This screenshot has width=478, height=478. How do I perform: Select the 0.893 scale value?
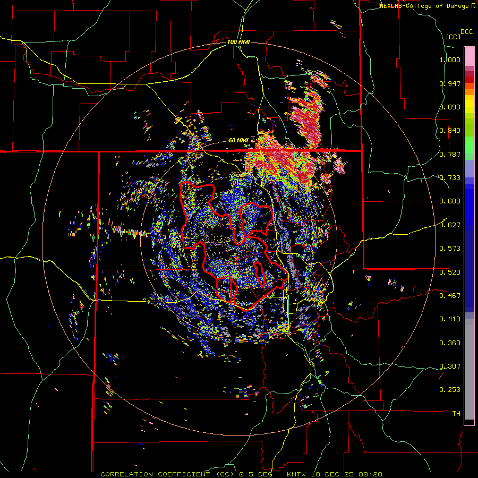click(x=450, y=107)
